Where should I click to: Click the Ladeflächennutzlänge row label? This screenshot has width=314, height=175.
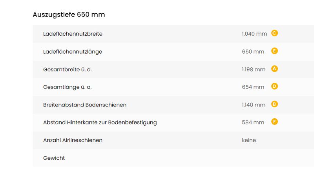[73, 52]
